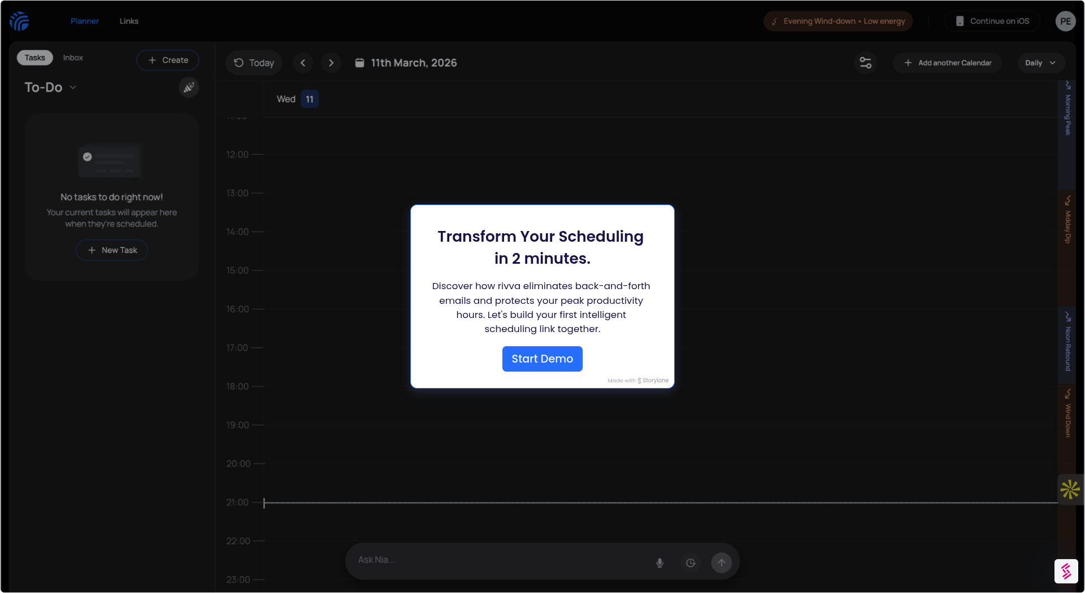Click the rivva logo
This screenshot has height=593, width=1085.
(x=20, y=21)
